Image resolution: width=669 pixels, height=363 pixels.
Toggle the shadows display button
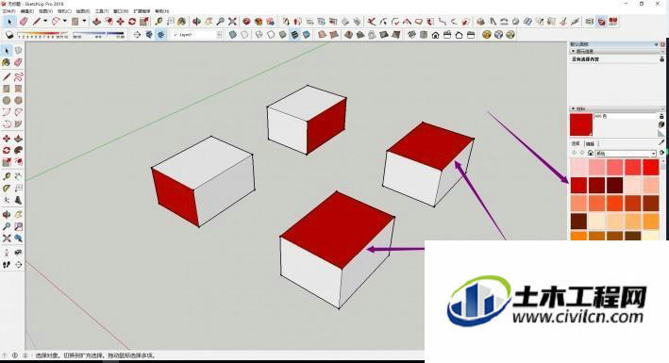point(9,35)
